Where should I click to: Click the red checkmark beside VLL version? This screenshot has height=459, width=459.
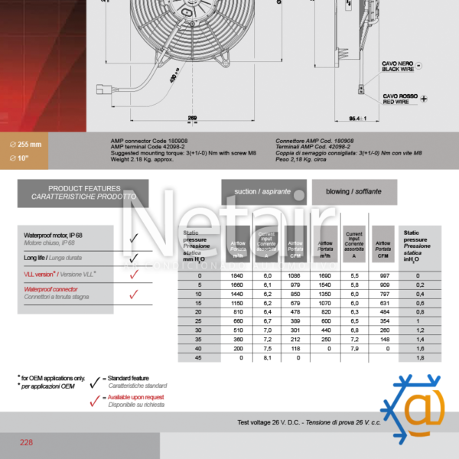(x=133, y=275)
